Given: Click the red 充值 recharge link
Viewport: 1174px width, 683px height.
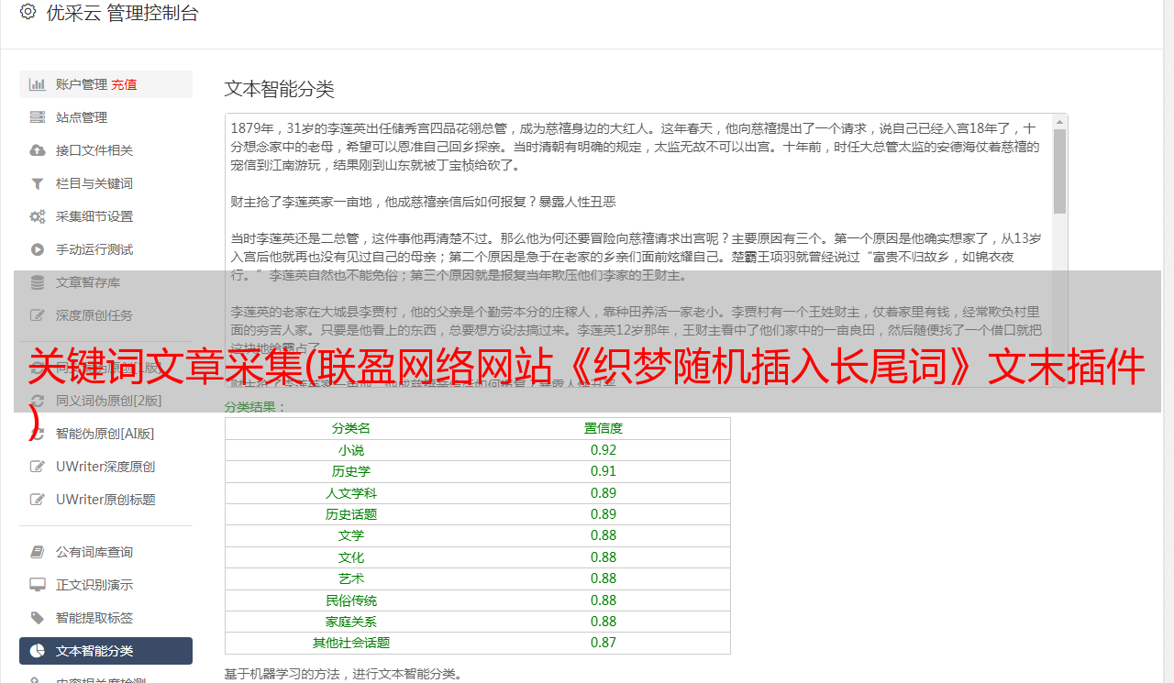Looking at the screenshot, I should [x=125, y=84].
